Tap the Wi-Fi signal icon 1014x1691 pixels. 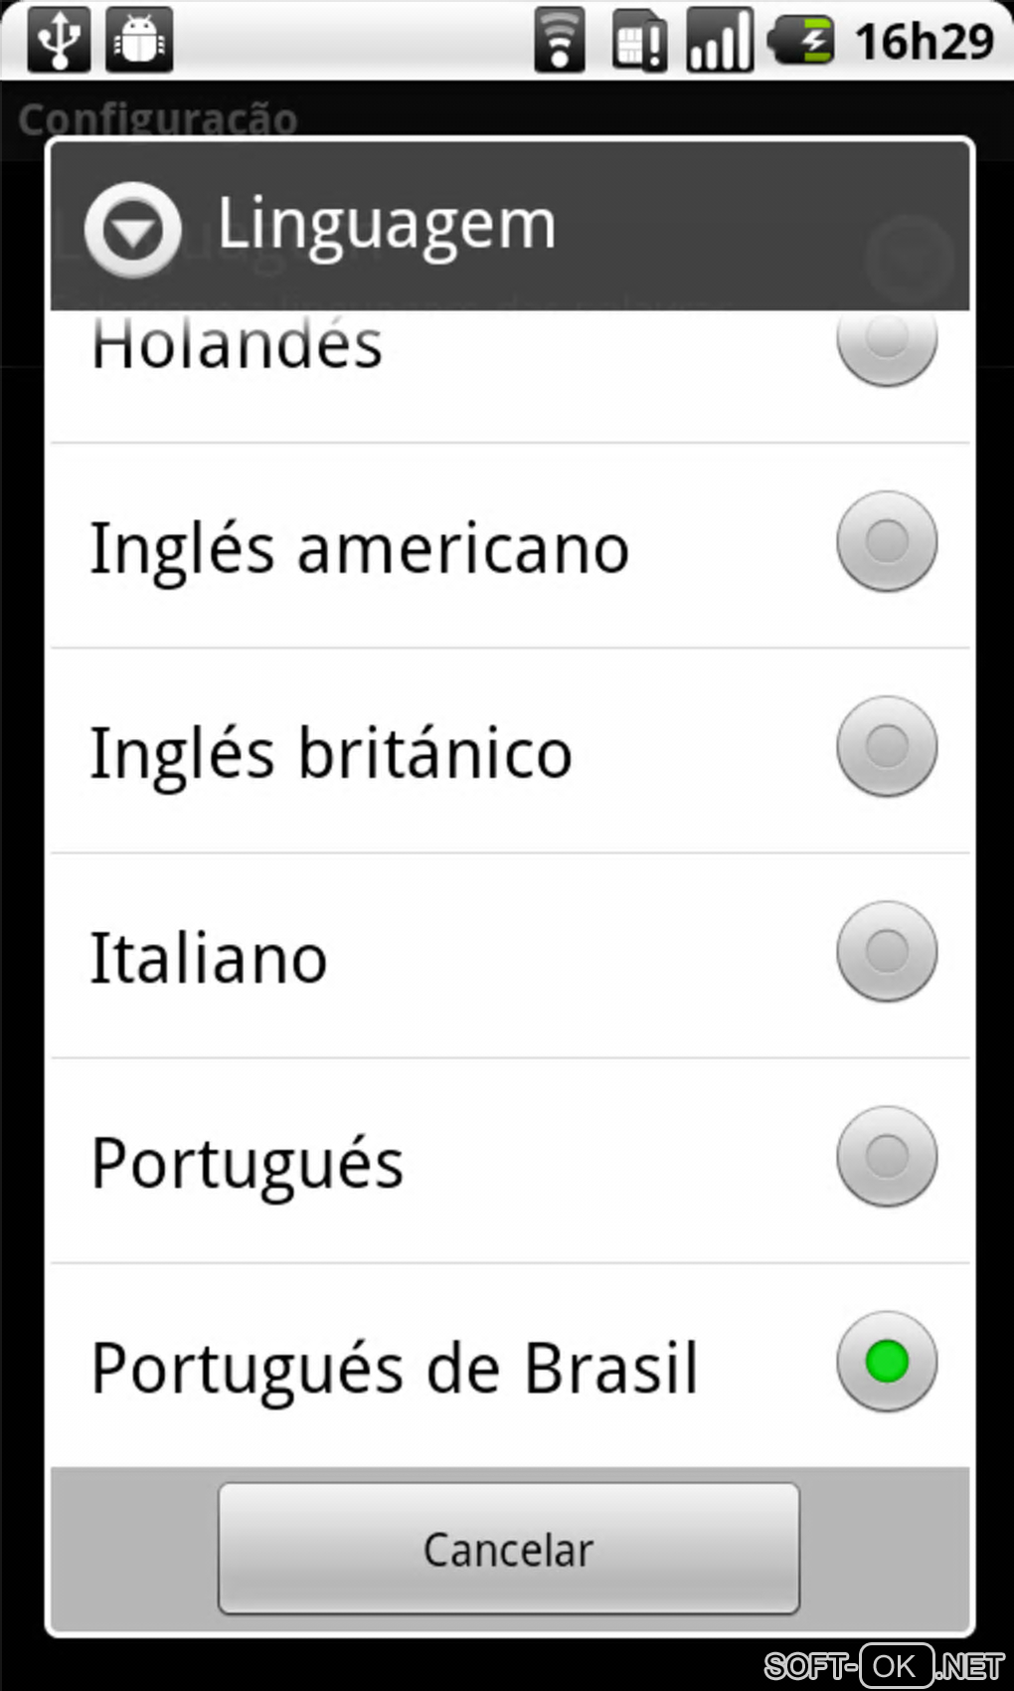[x=560, y=41]
